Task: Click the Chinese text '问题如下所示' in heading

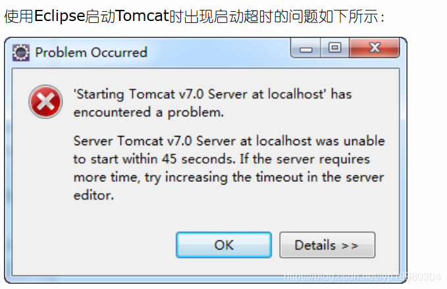Action: (x=333, y=16)
